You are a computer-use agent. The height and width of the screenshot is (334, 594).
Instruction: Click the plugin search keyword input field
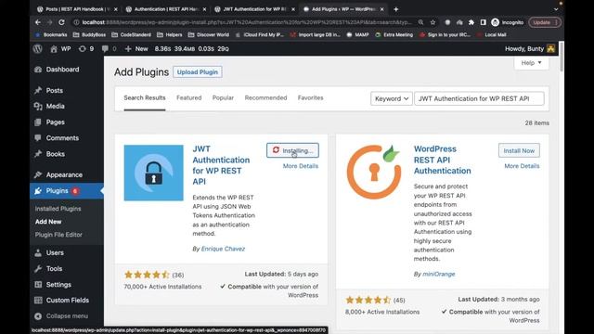pyautogui.click(x=479, y=98)
